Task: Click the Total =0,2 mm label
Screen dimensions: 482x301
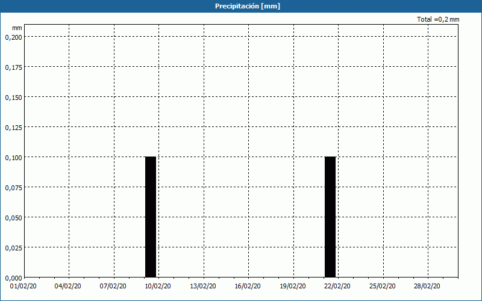Action: coord(438,19)
